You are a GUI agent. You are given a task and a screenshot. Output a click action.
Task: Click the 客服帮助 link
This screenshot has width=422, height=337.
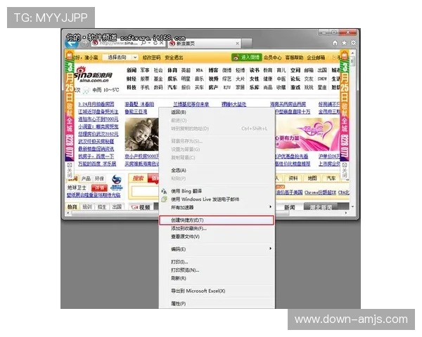pos(294,58)
